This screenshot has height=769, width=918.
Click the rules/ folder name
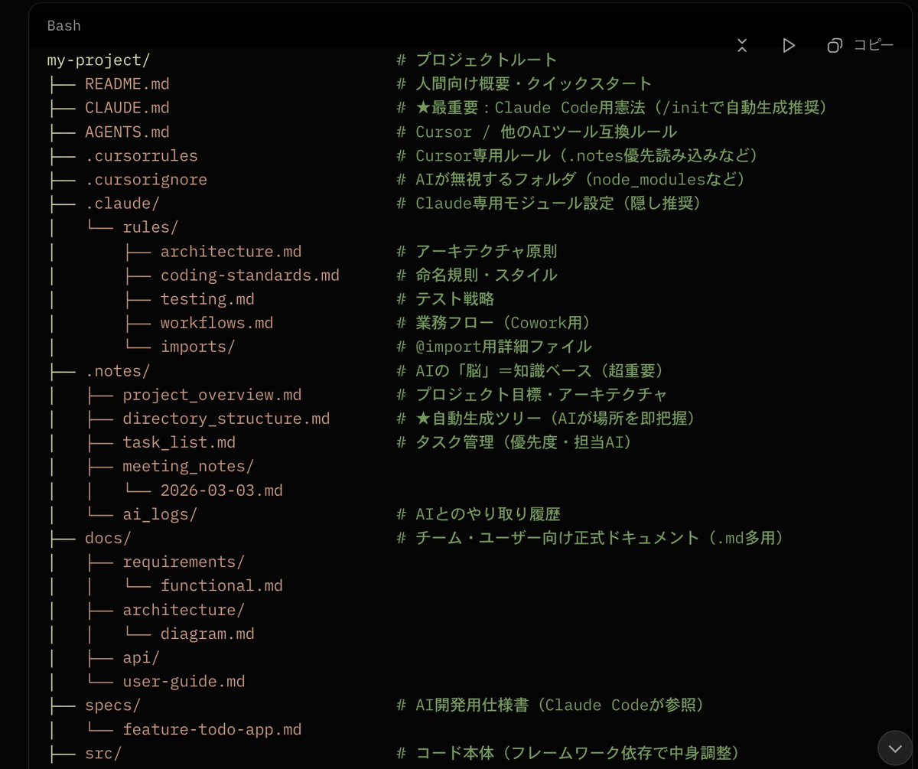151,227
